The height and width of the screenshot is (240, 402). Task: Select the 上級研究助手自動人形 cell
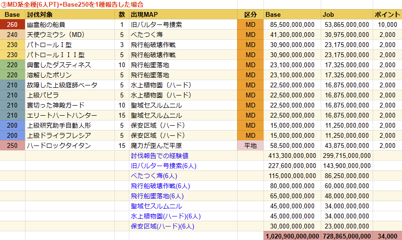(70, 125)
